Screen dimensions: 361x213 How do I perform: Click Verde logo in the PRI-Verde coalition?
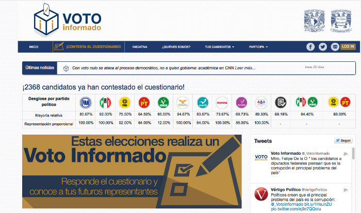(313, 102)
